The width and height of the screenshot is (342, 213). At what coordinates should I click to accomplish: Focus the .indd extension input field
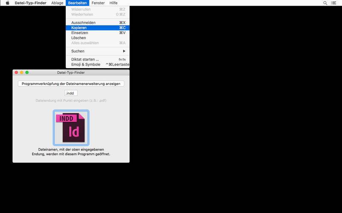click(x=71, y=93)
